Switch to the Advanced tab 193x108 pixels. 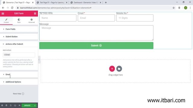(x=31, y=21)
